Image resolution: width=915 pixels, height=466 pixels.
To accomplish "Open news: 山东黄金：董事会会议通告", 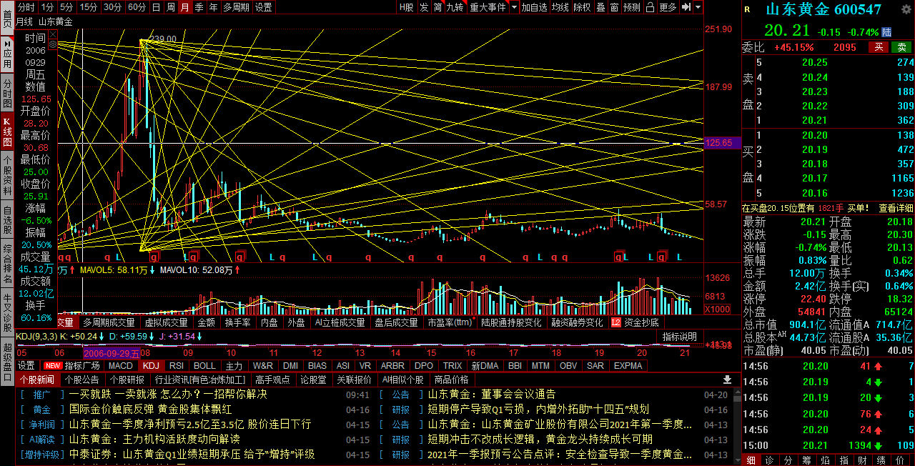I will click(x=492, y=394).
